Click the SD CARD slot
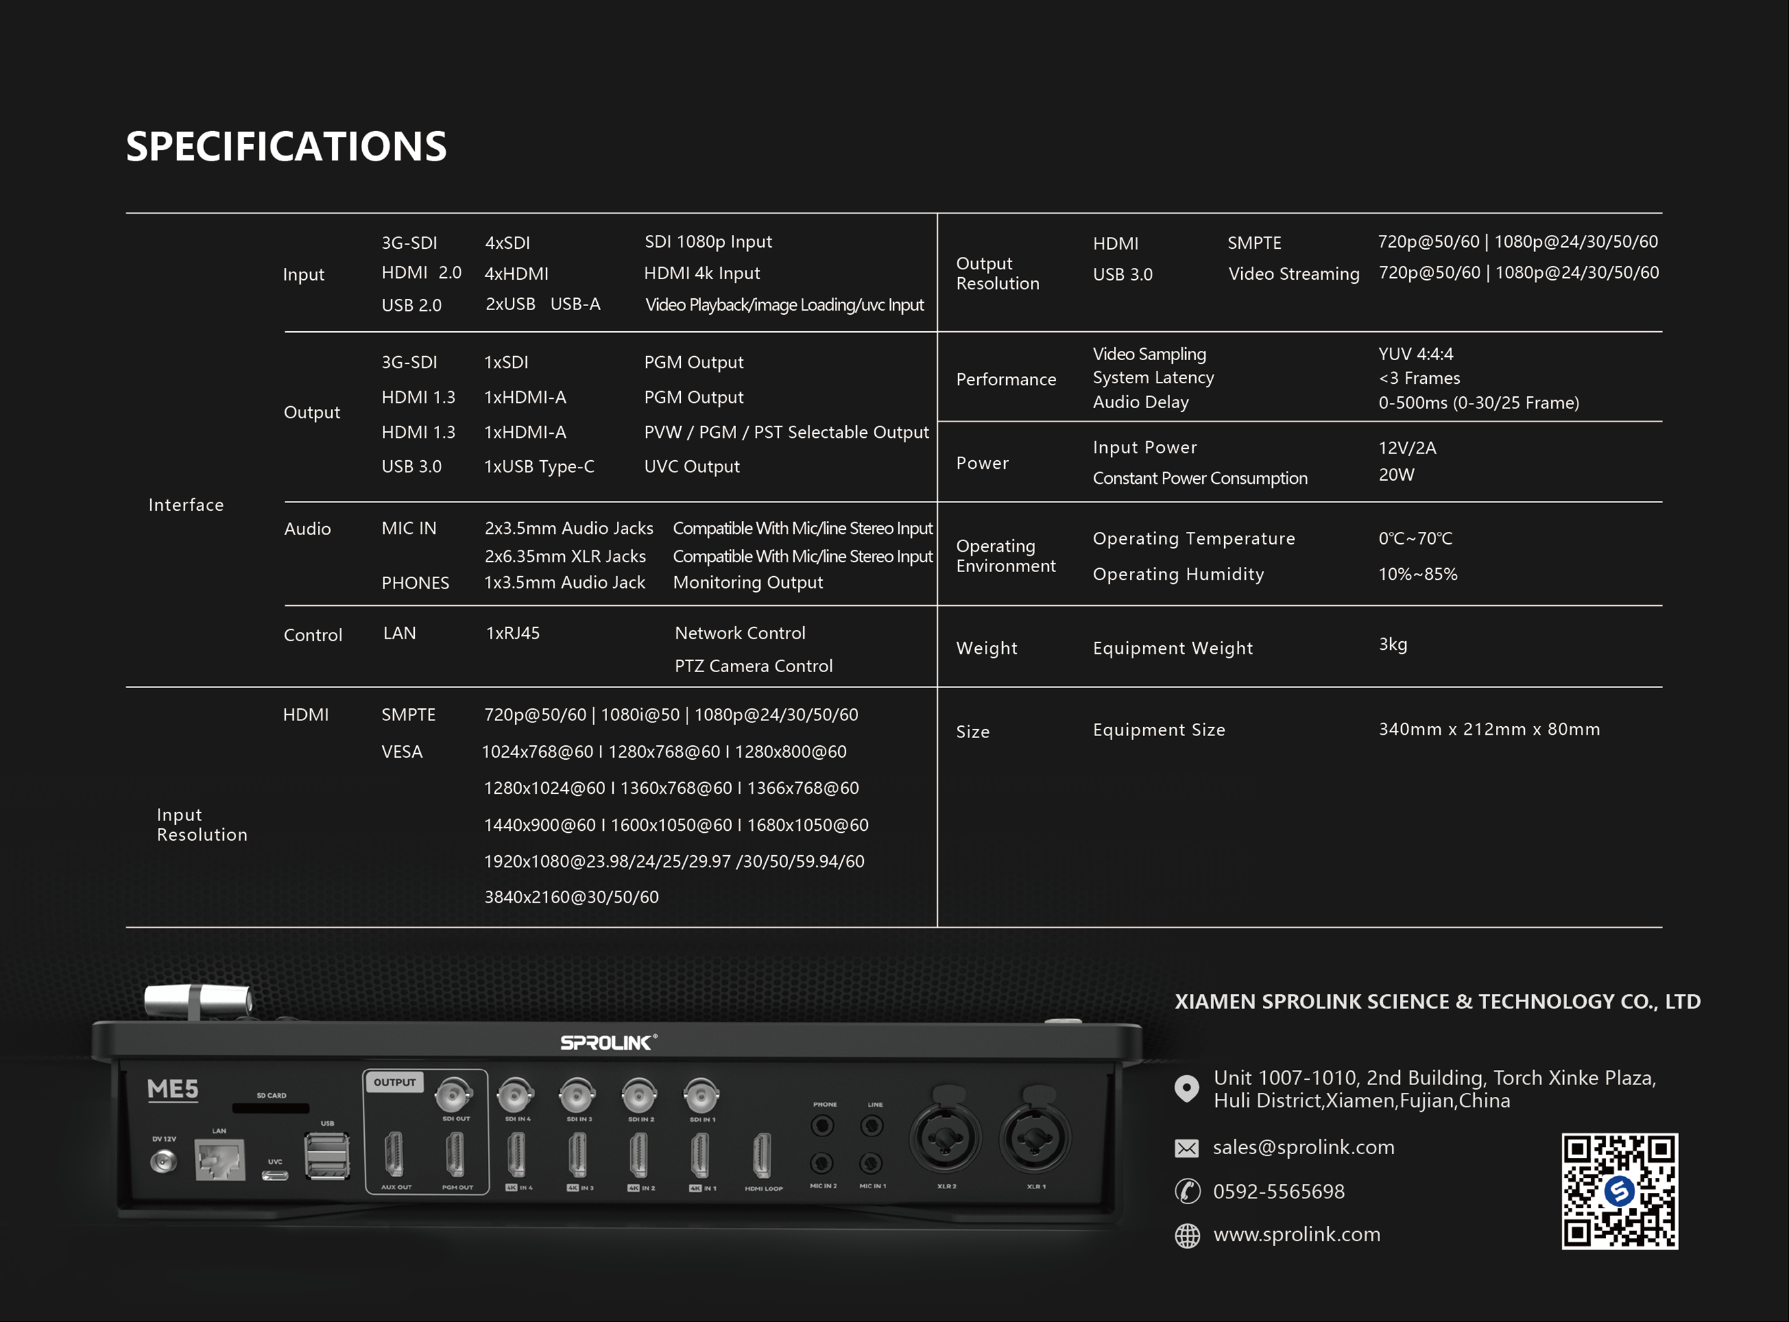The height and width of the screenshot is (1322, 1789). tap(271, 1108)
